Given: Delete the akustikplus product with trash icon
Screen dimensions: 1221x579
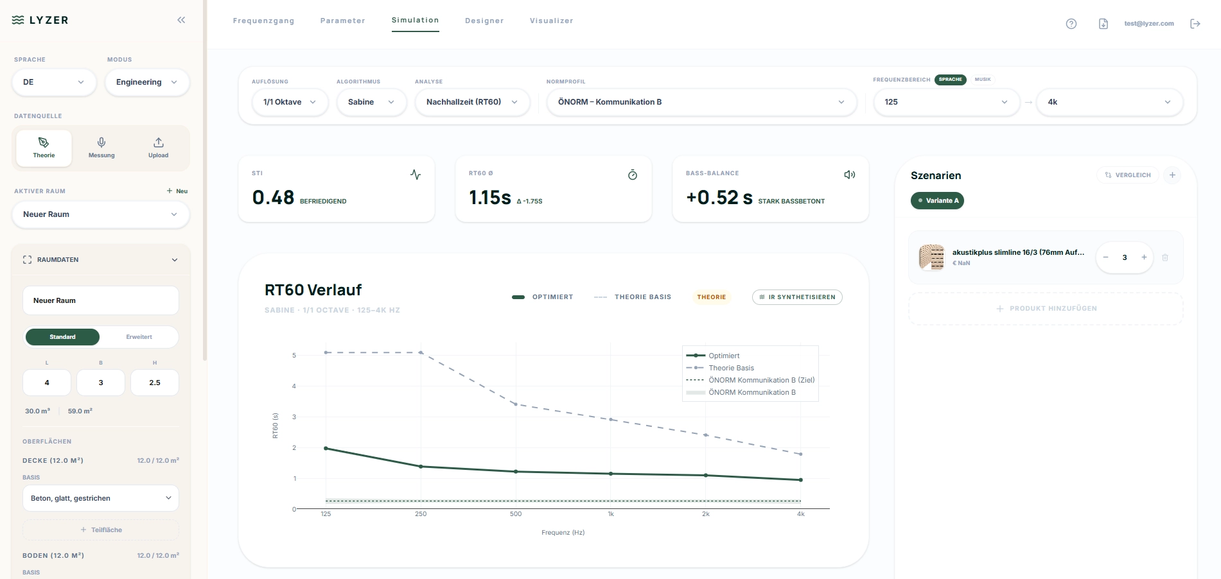Looking at the screenshot, I should (1164, 257).
